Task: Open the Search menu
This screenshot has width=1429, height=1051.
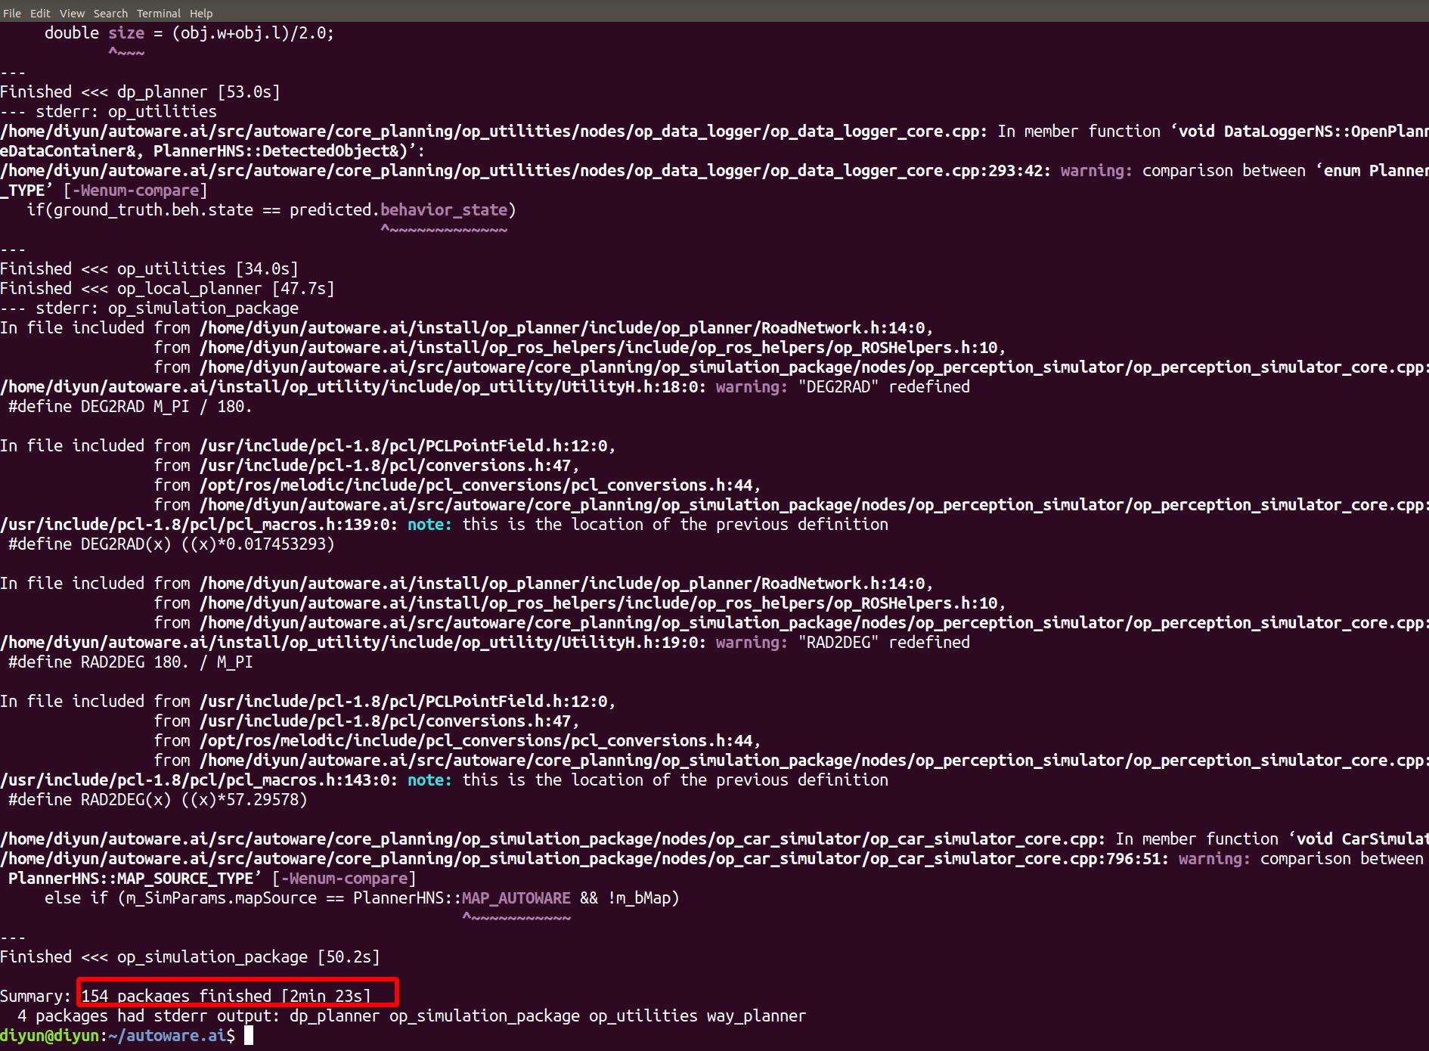Action: [x=110, y=13]
